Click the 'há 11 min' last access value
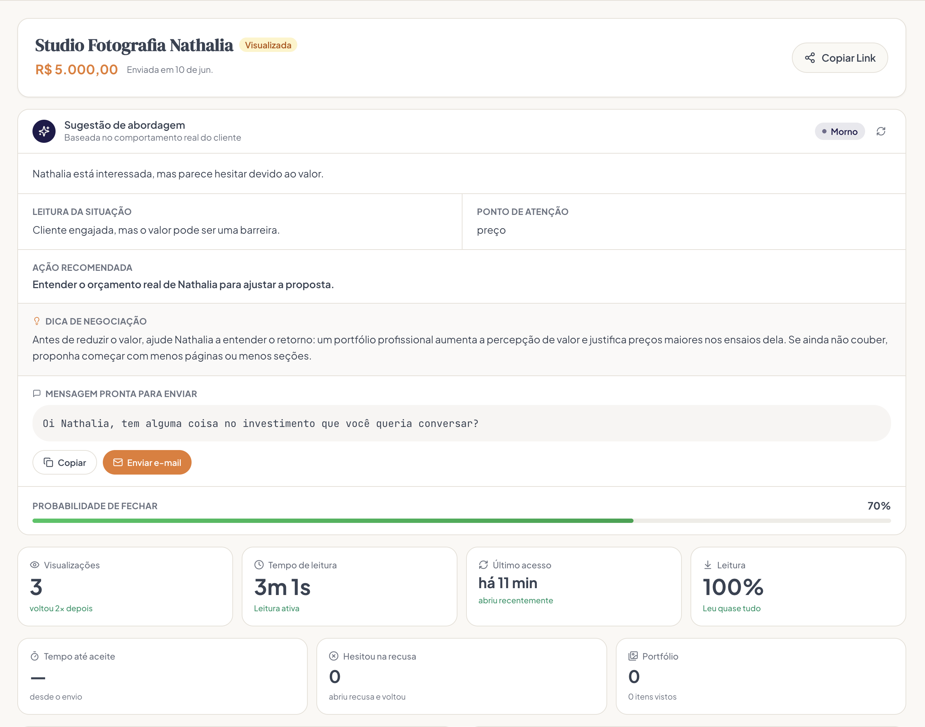Image resolution: width=925 pixels, height=727 pixels. click(508, 583)
